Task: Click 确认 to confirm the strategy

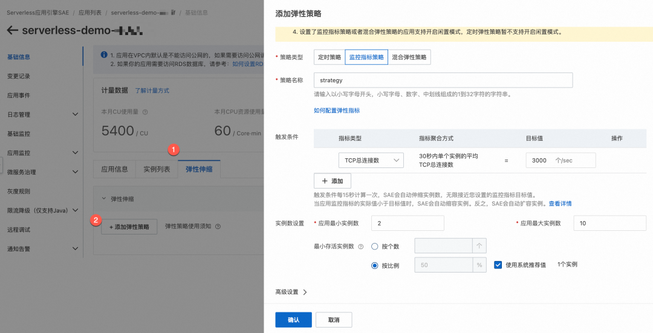Action: pyautogui.click(x=294, y=320)
